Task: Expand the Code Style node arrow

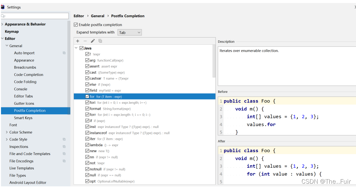Action: pos(7,140)
